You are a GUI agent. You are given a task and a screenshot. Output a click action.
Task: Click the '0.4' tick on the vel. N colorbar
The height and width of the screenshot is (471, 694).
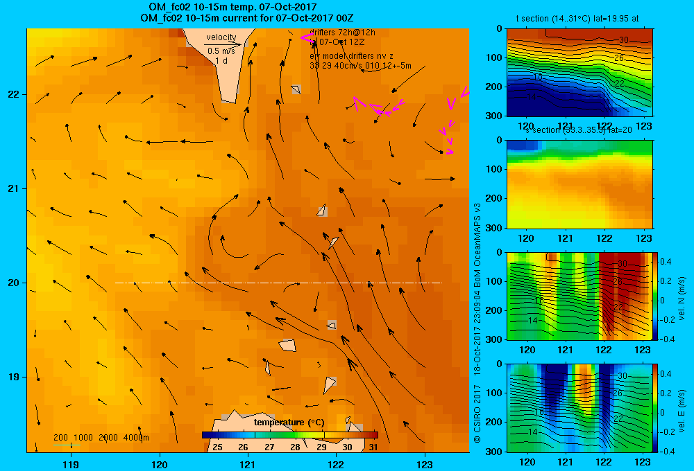tap(666, 262)
